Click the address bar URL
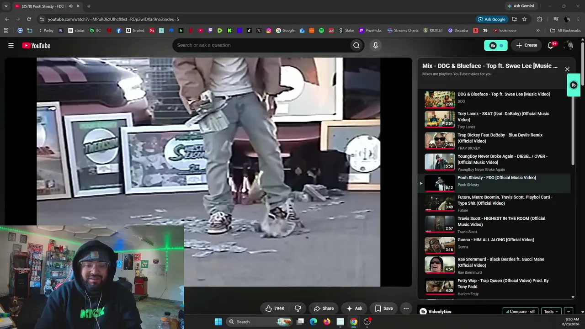This screenshot has height=329, width=585. pos(113,19)
